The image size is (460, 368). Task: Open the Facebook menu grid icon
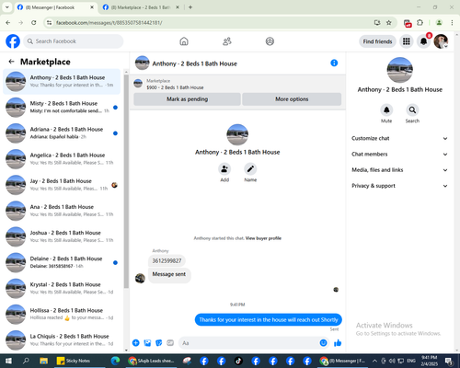407,41
